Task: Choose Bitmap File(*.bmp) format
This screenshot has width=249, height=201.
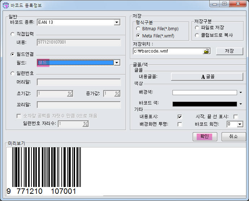Action: (138, 29)
